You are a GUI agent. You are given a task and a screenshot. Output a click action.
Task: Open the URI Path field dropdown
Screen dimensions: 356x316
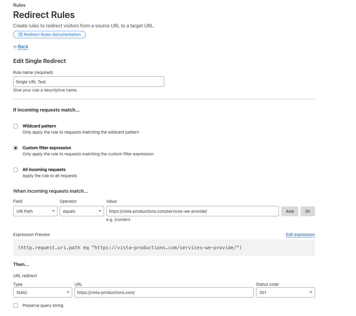pos(35,211)
